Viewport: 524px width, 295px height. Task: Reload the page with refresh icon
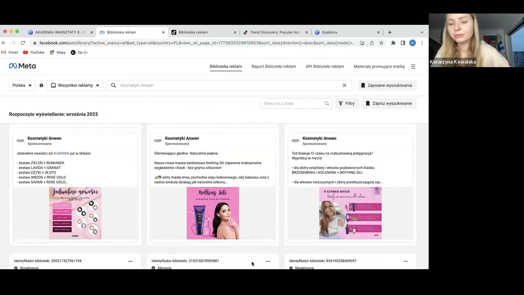(x=23, y=43)
